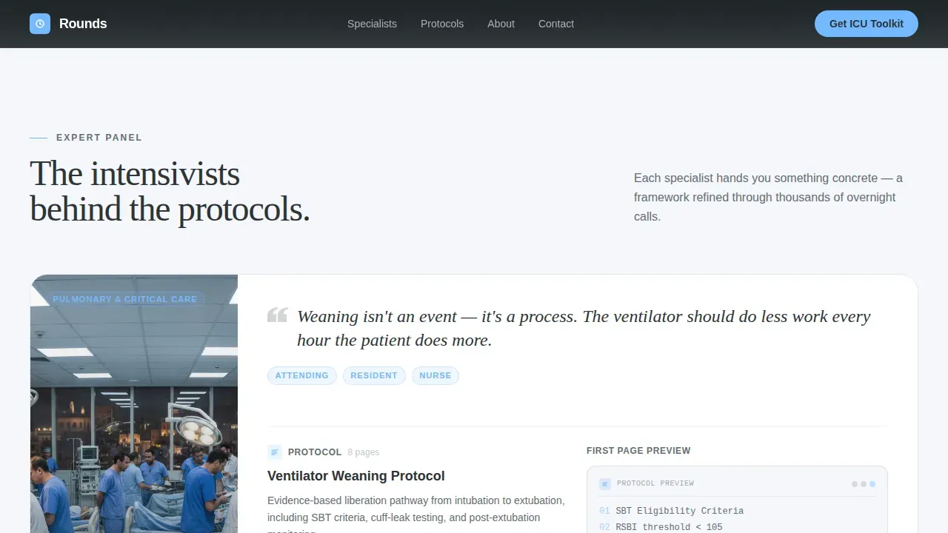Click the 'The intensivists behind the protocols.' heading
Viewport: 948px width, 533px height.
tap(170, 192)
